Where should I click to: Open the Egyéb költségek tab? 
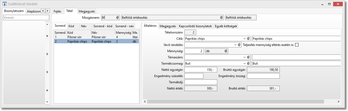[x=226, y=26]
